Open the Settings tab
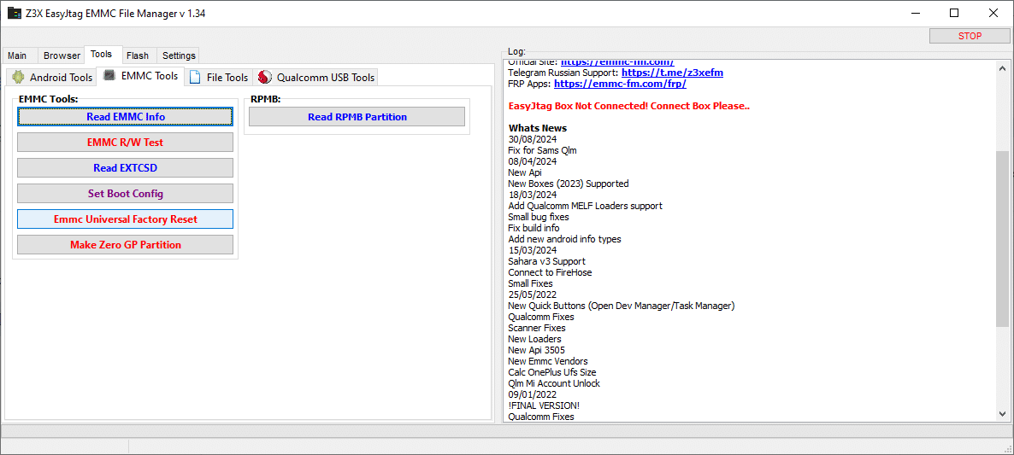The image size is (1014, 455). pyautogui.click(x=179, y=55)
